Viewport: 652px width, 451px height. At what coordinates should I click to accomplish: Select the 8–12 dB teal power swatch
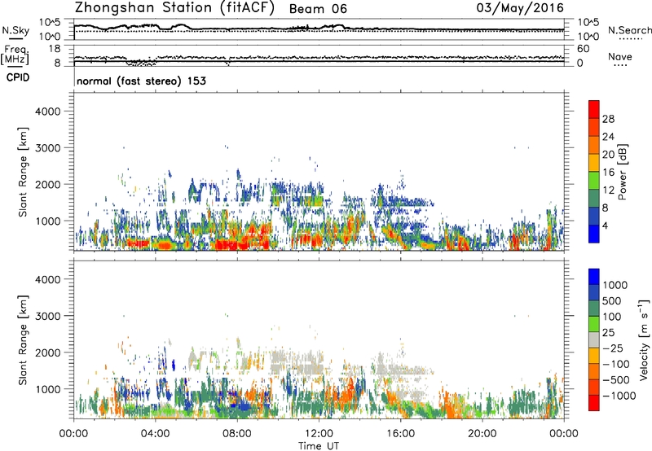click(x=594, y=198)
